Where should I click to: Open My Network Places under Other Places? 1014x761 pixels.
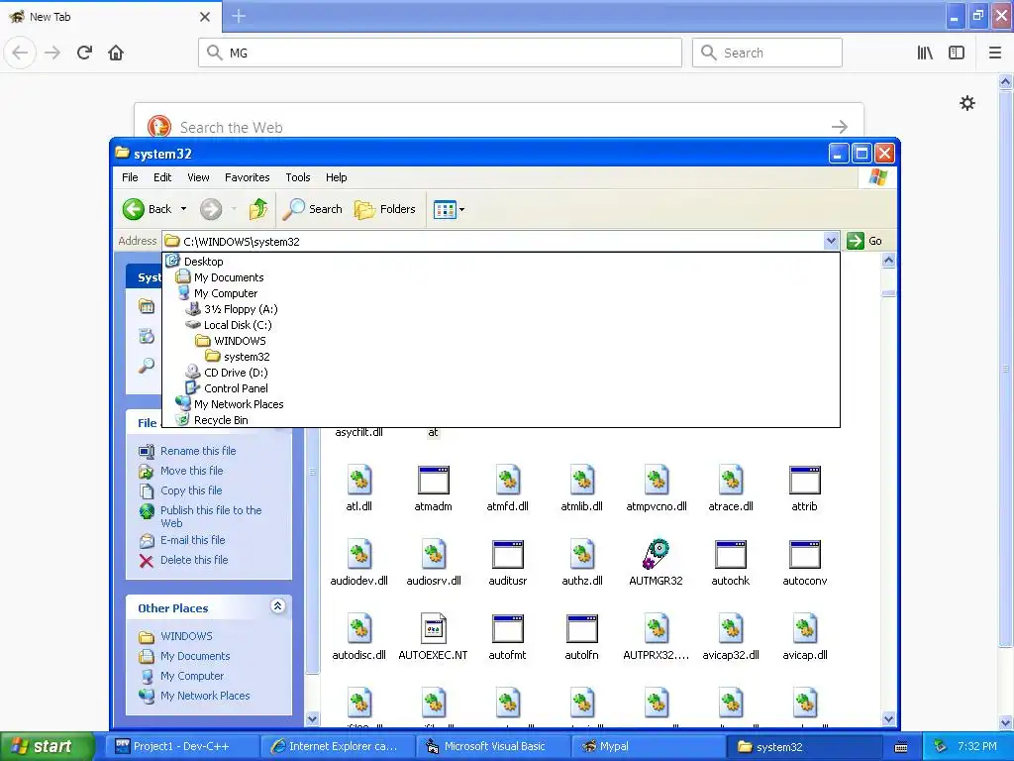tap(205, 696)
